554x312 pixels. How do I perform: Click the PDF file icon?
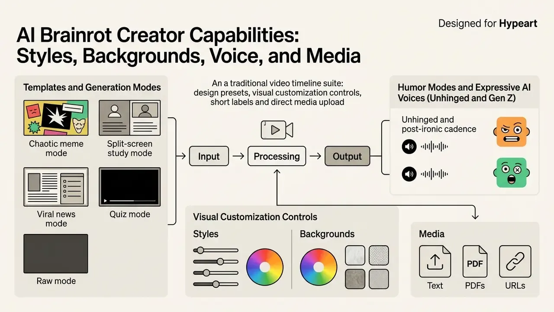[475, 261]
